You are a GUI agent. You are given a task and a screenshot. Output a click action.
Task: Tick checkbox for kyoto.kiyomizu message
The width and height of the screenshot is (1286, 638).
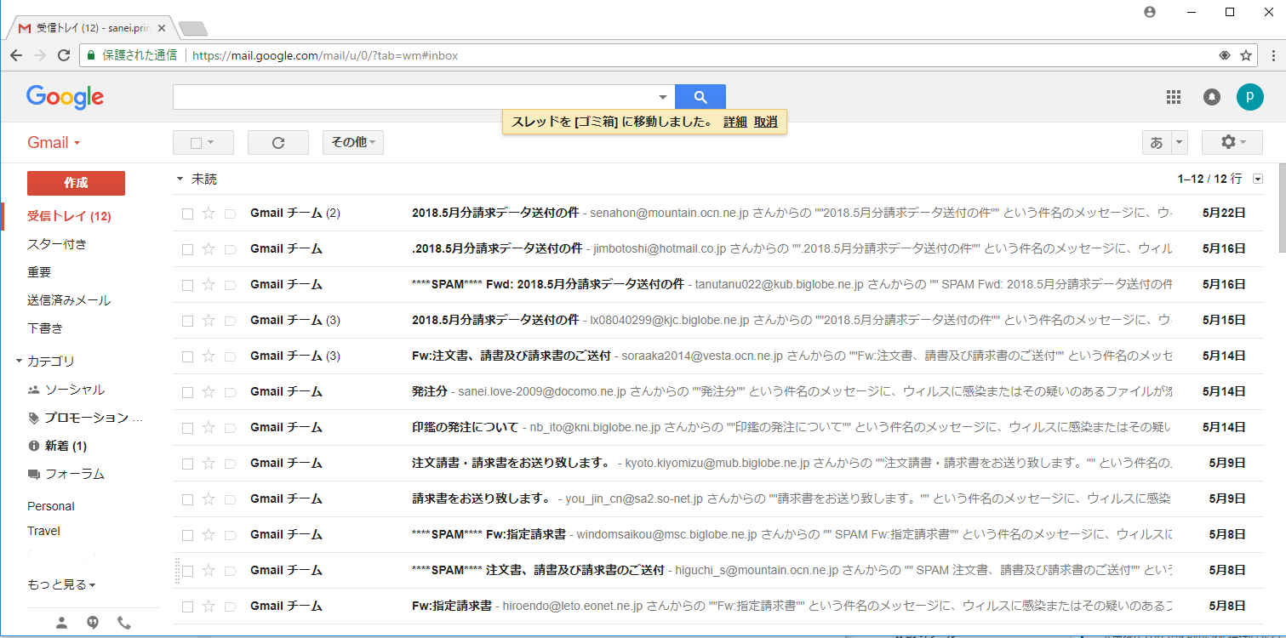[188, 464]
